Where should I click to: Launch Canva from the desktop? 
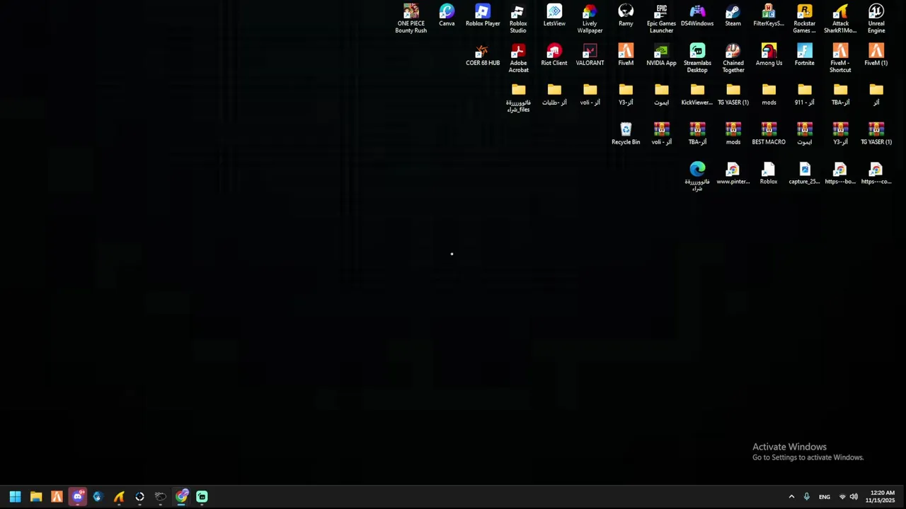coord(447,16)
